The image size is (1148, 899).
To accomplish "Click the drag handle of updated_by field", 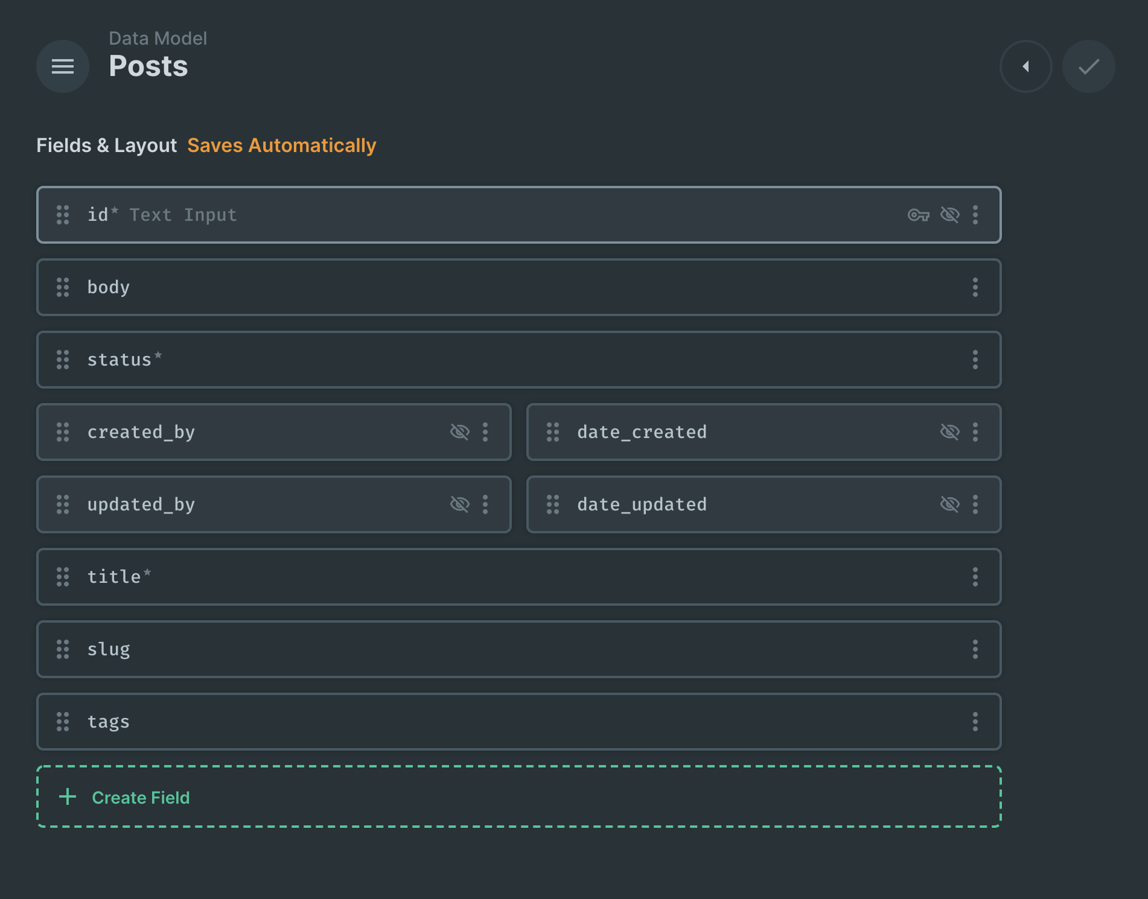I will (x=63, y=504).
